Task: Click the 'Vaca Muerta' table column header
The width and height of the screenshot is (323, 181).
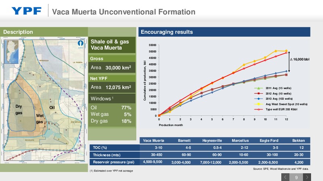Action: pyautogui.click(x=153, y=140)
